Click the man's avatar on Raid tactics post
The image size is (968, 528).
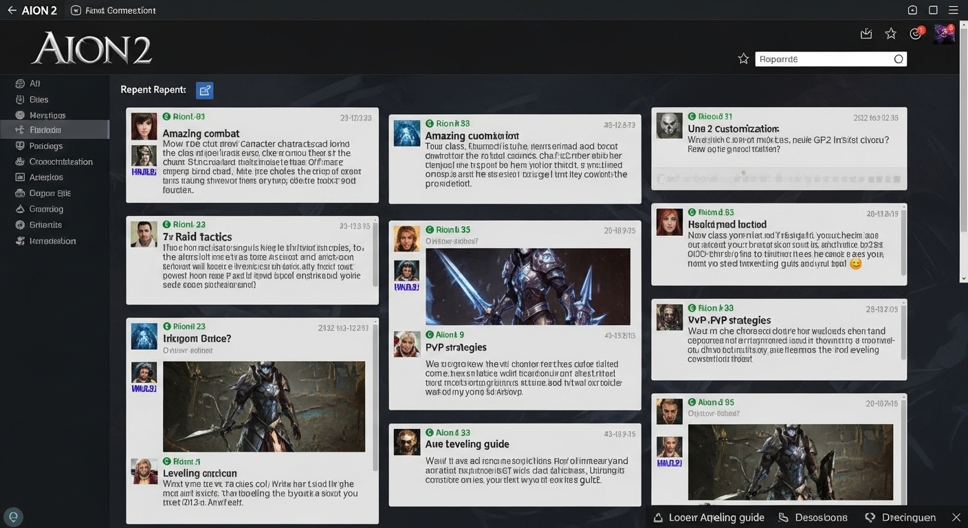[x=144, y=234]
